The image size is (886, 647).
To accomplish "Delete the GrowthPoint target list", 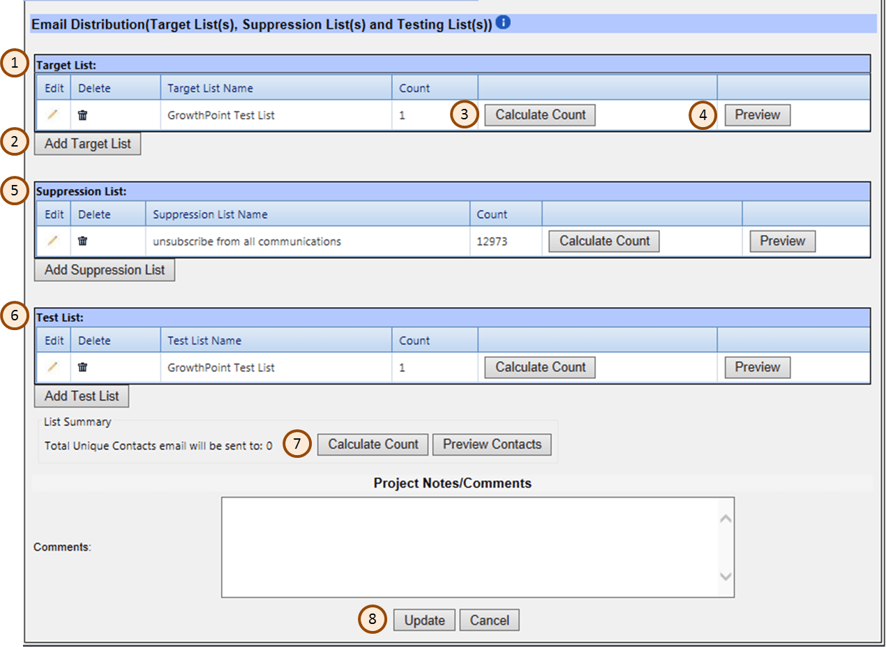I will pyautogui.click(x=82, y=114).
